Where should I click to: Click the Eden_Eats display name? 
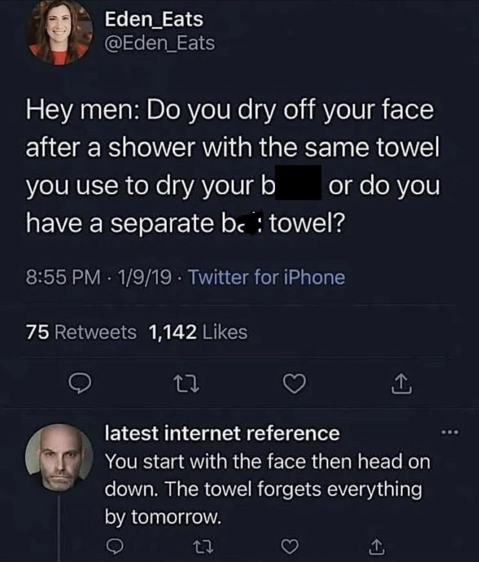pos(154,19)
